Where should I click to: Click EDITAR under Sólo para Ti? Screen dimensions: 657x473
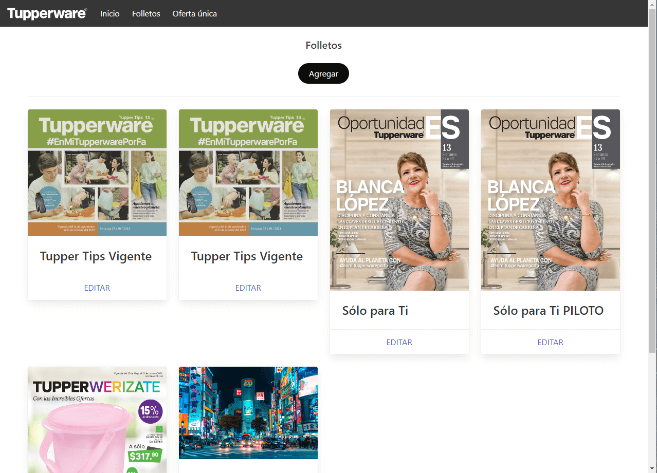click(399, 342)
